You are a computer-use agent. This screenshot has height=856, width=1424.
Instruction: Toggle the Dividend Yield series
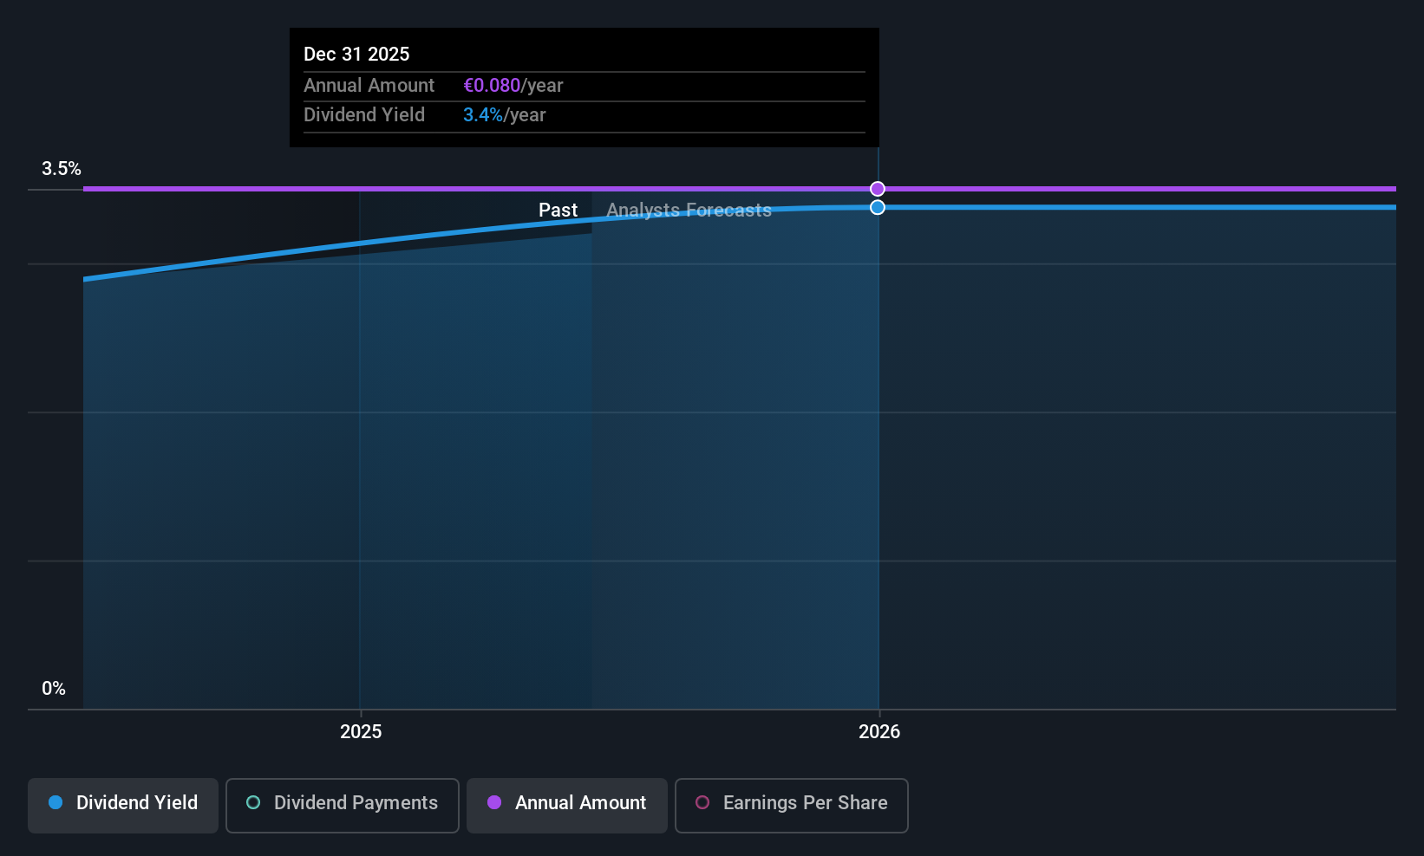(x=123, y=805)
